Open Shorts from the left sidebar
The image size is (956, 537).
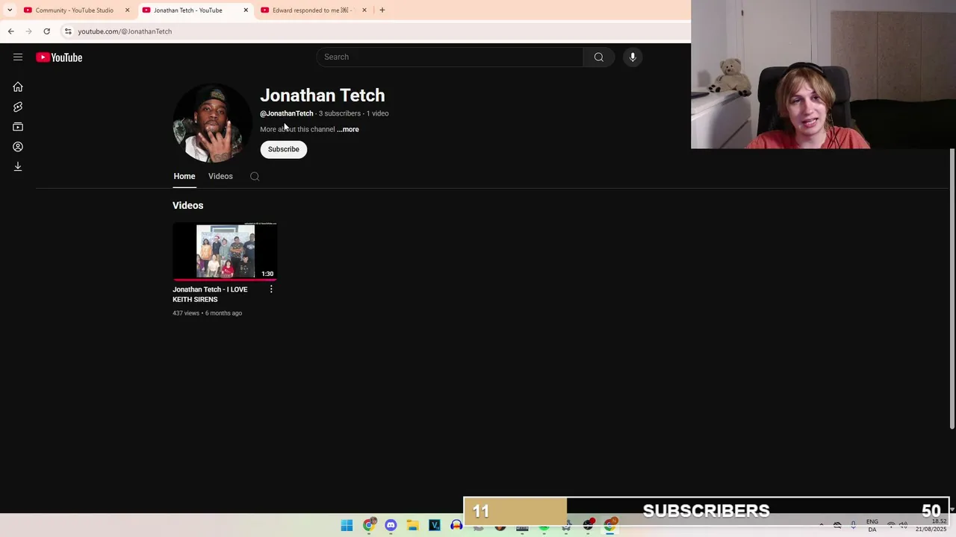point(18,107)
